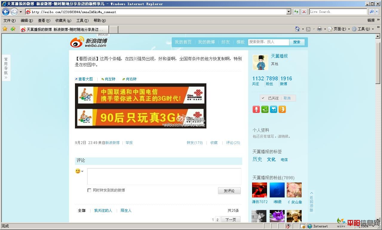This screenshot has width=382, height=230.
Task: Open the 收藏夹(A) menu
Action: pyautogui.click(x=63, y=21)
